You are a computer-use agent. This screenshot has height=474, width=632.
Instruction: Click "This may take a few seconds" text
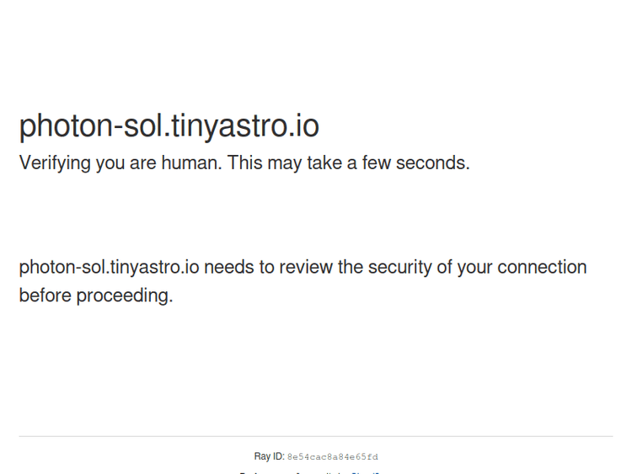347,163
